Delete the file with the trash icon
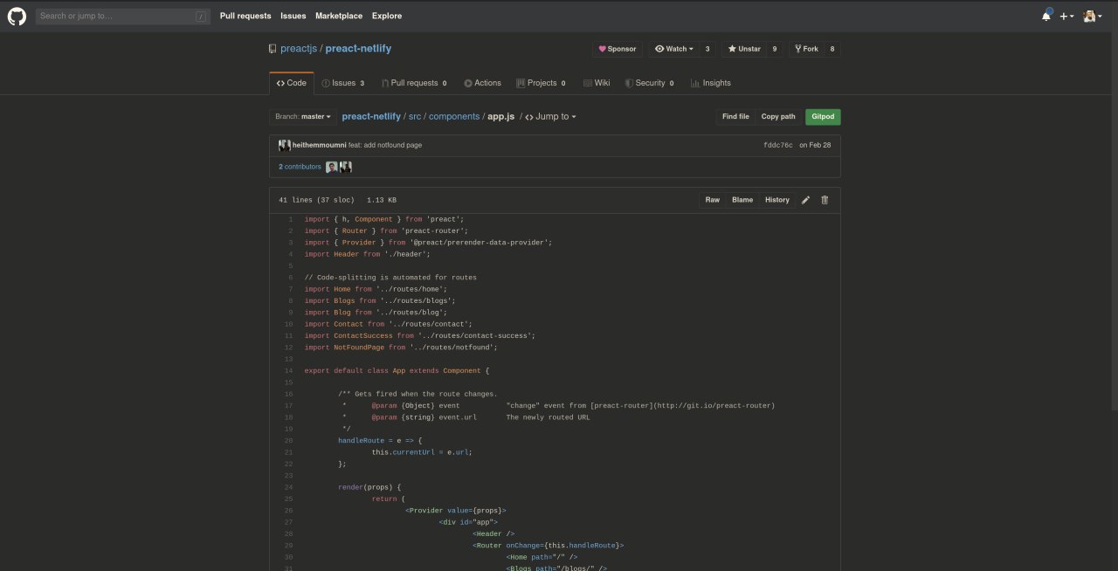The image size is (1118, 571). [x=825, y=200]
